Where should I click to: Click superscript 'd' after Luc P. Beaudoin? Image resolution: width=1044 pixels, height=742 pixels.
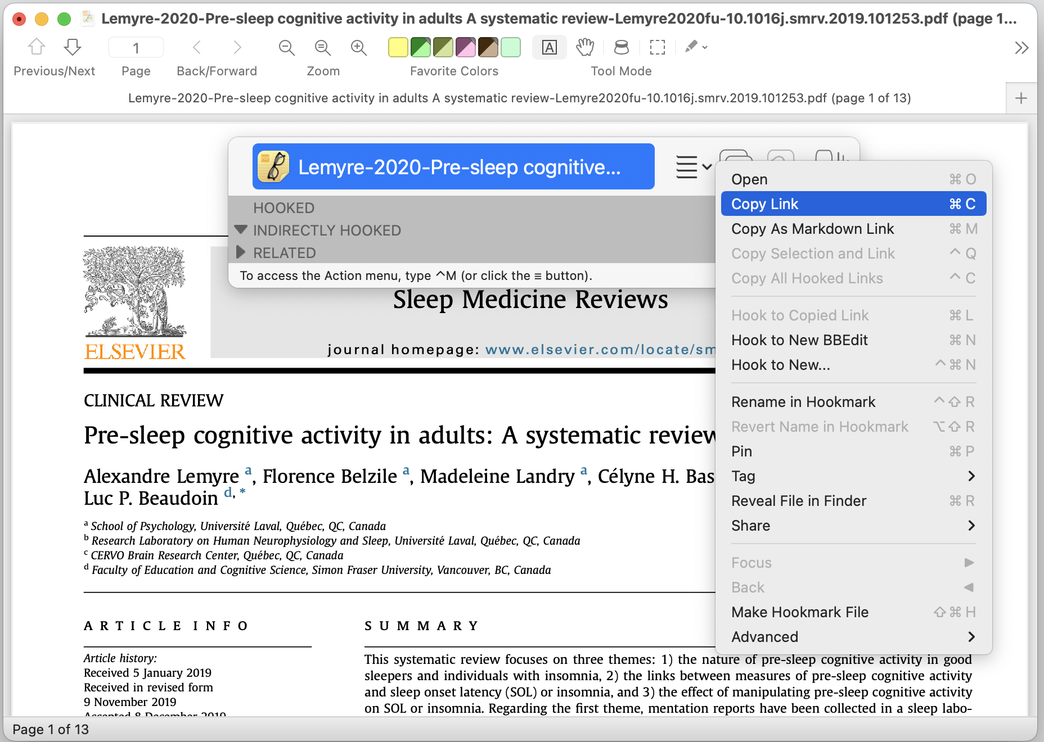point(228,492)
